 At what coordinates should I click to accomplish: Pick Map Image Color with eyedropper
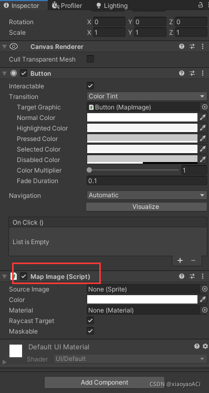(x=203, y=299)
